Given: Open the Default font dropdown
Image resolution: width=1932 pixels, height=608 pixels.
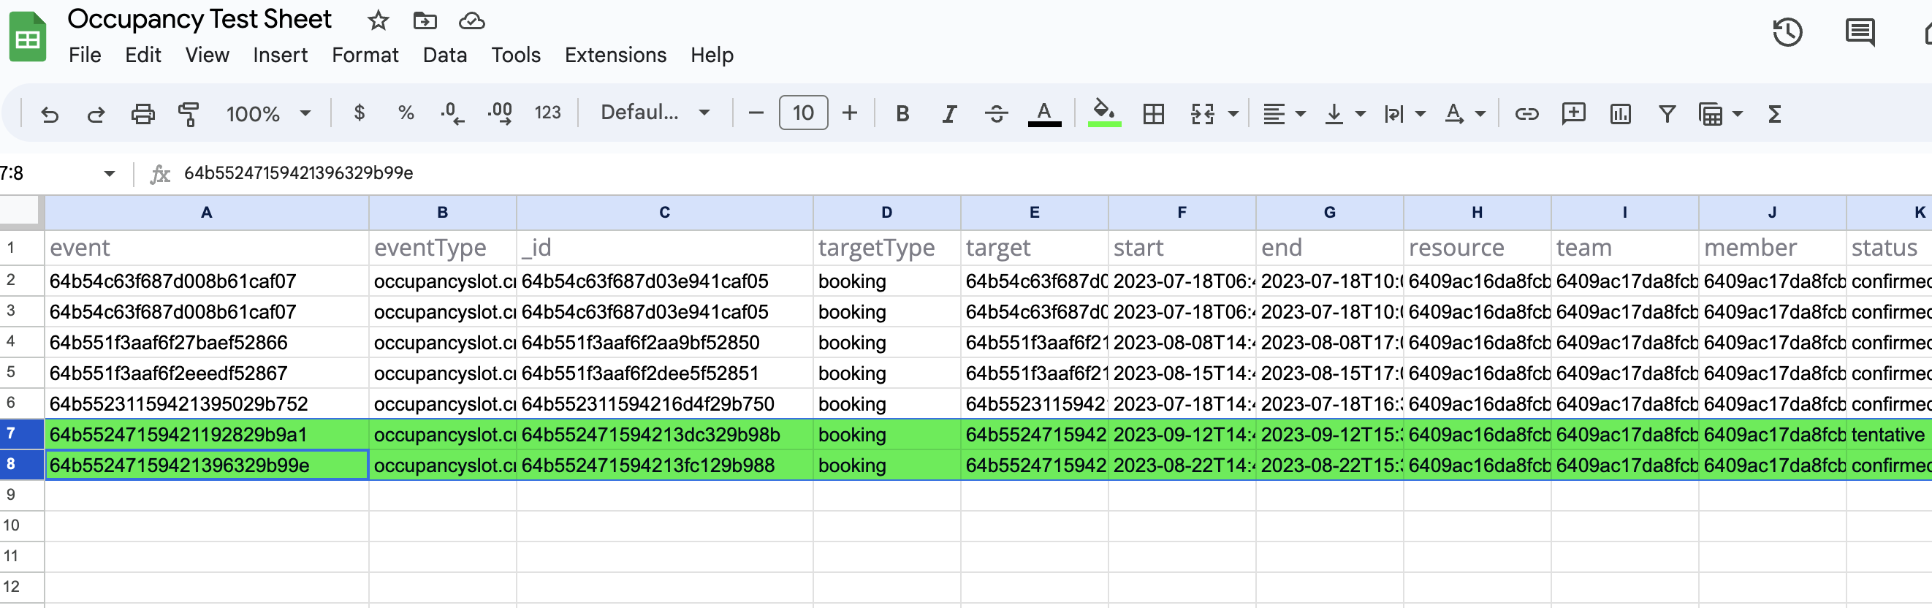Looking at the screenshot, I should 655,113.
